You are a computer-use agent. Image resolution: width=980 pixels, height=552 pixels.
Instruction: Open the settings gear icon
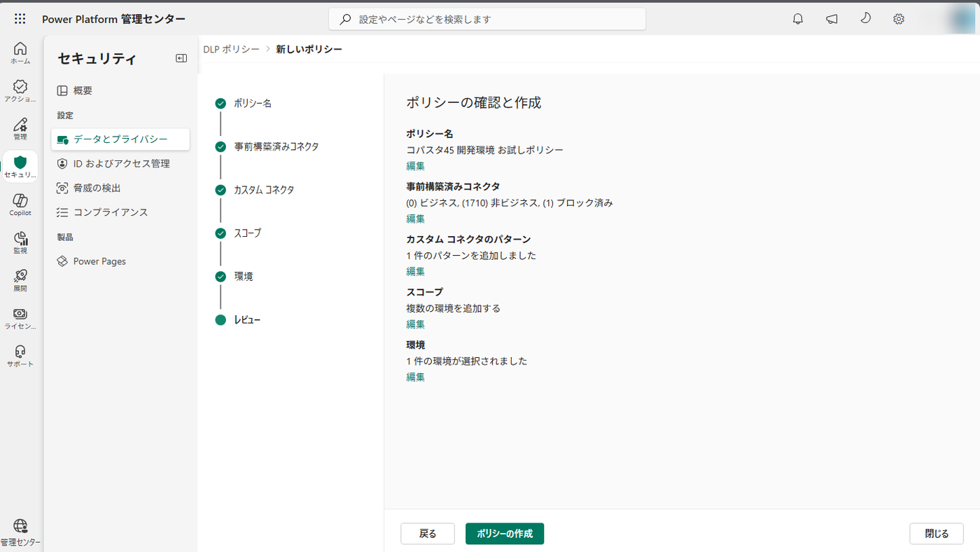[899, 19]
